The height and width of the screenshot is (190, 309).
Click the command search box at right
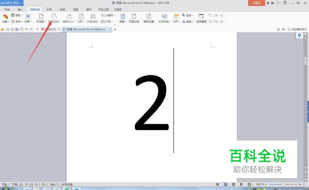tap(298, 30)
